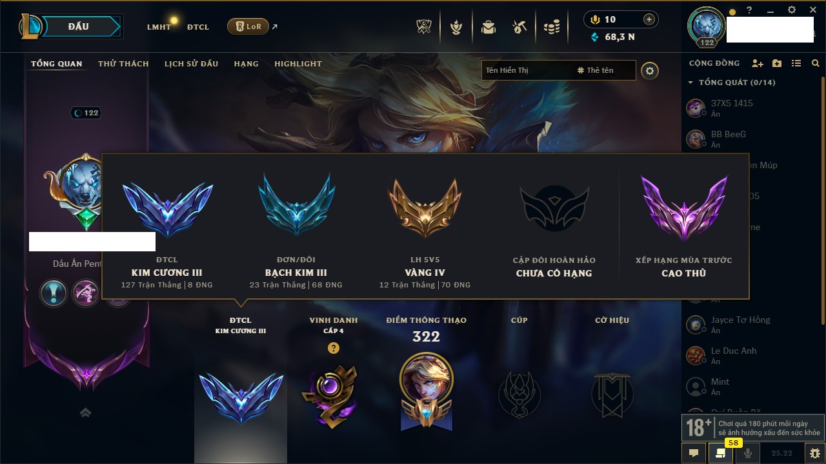Screen dimensions: 826x464
Task: Open the Collection backpack icon
Action: point(489,27)
